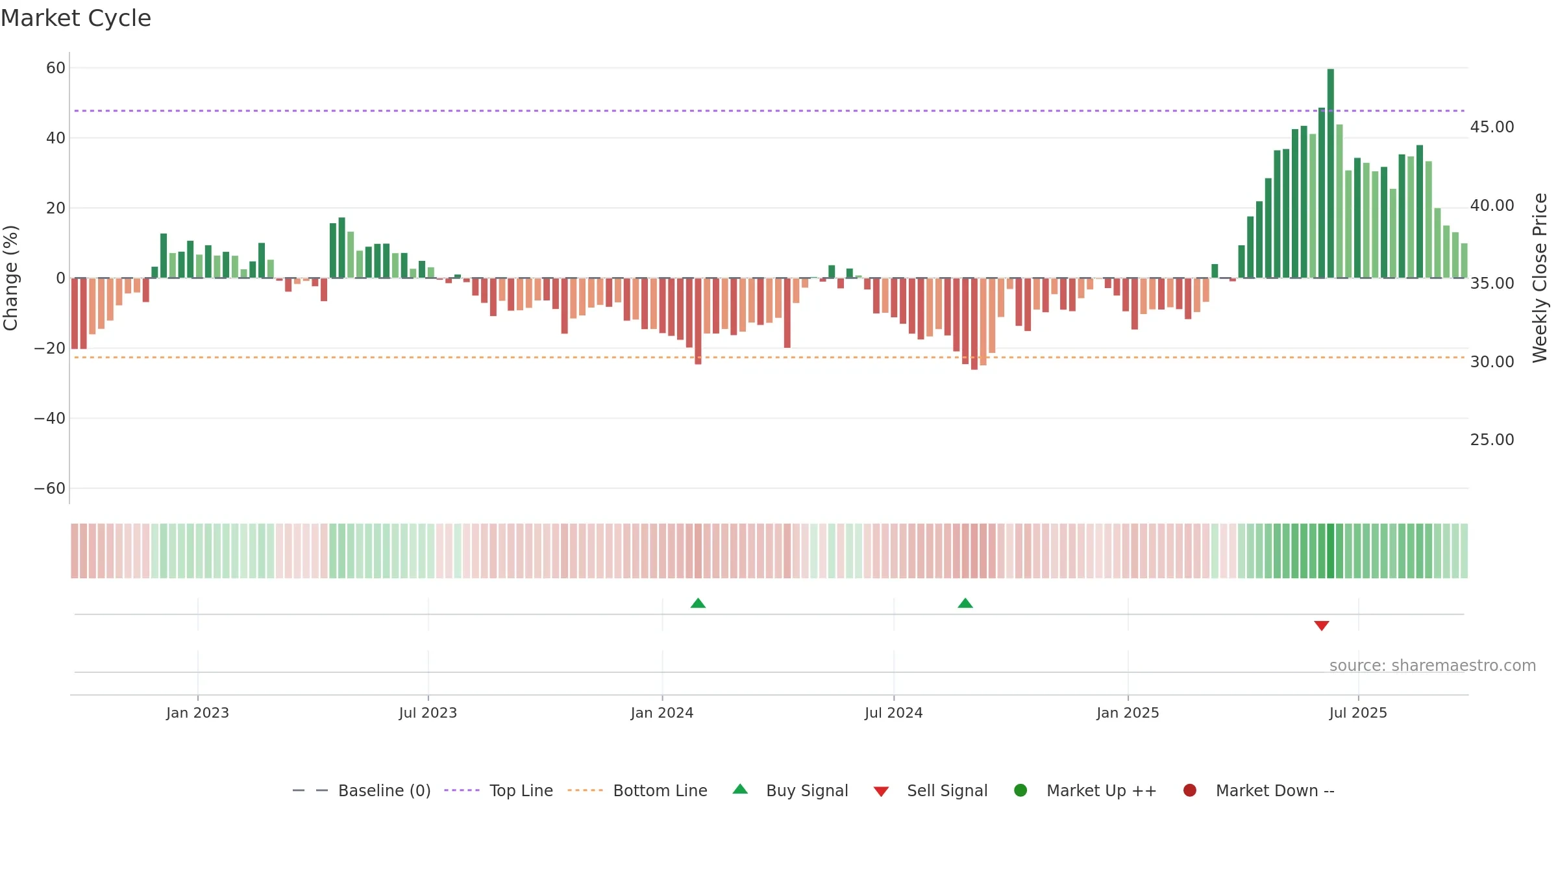Click the Jul 2025 axis label
Image resolution: width=1558 pixels, height=876 pixels.
(x=1358, y=712)
